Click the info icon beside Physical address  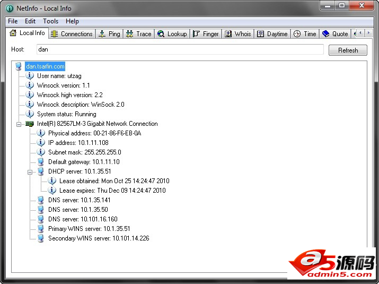[41, 133]
